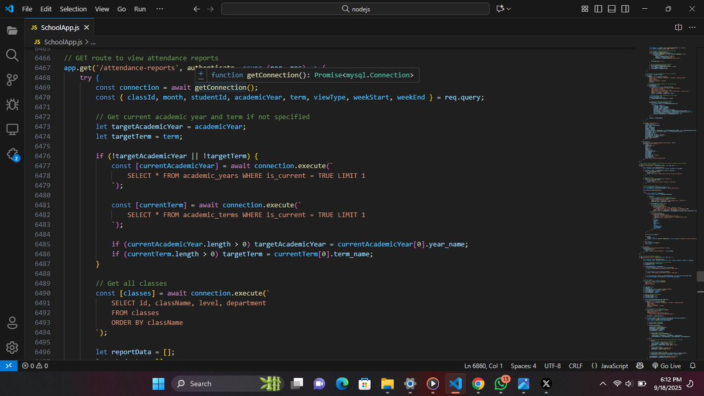Open the X app from taskbar
The width and height of the screenshot is (704, 396).
click(546, 383)
